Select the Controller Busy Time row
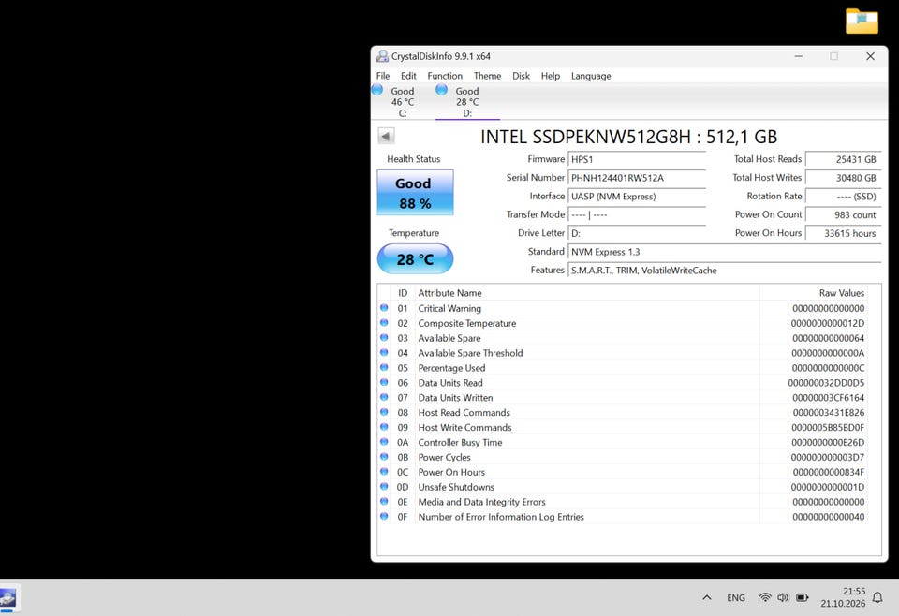The image size is (899, 616). (x=622, y=442)
